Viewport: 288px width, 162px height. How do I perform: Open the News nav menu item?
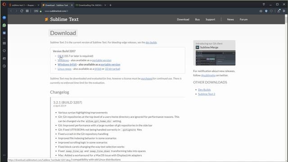click(230, 19)
